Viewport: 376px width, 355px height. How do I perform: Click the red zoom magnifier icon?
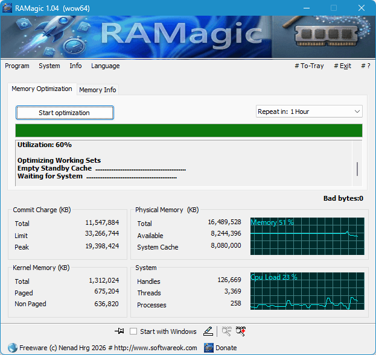(x=241, y=331)
